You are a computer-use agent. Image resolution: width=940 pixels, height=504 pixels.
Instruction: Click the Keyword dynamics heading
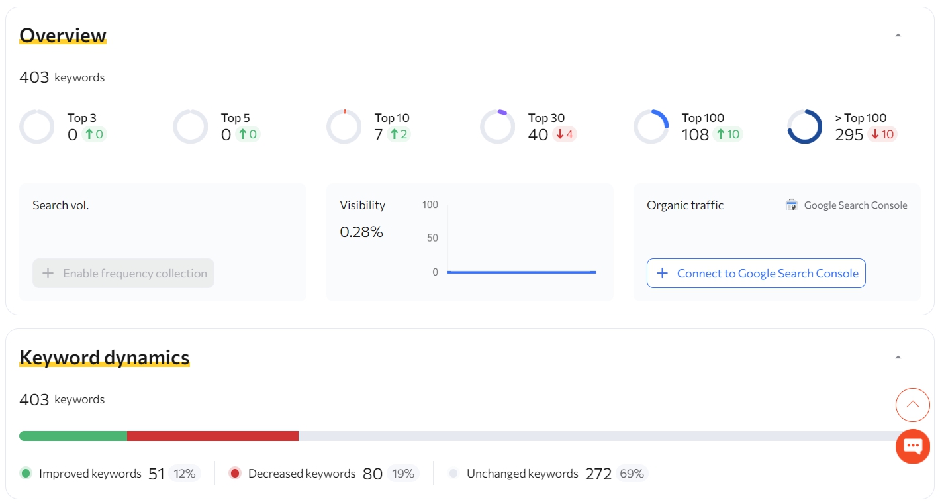pyautogui.click(x=105, y=357)
